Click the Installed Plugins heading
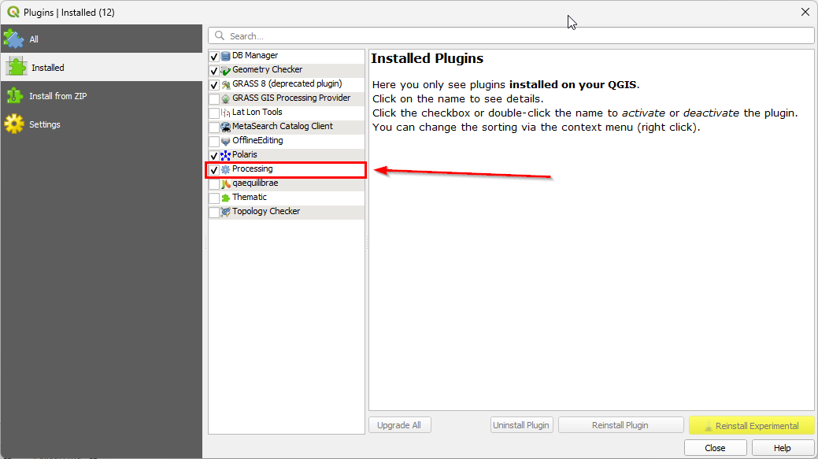The width and height of the screenshot is (818, 459). pos(428,58)
